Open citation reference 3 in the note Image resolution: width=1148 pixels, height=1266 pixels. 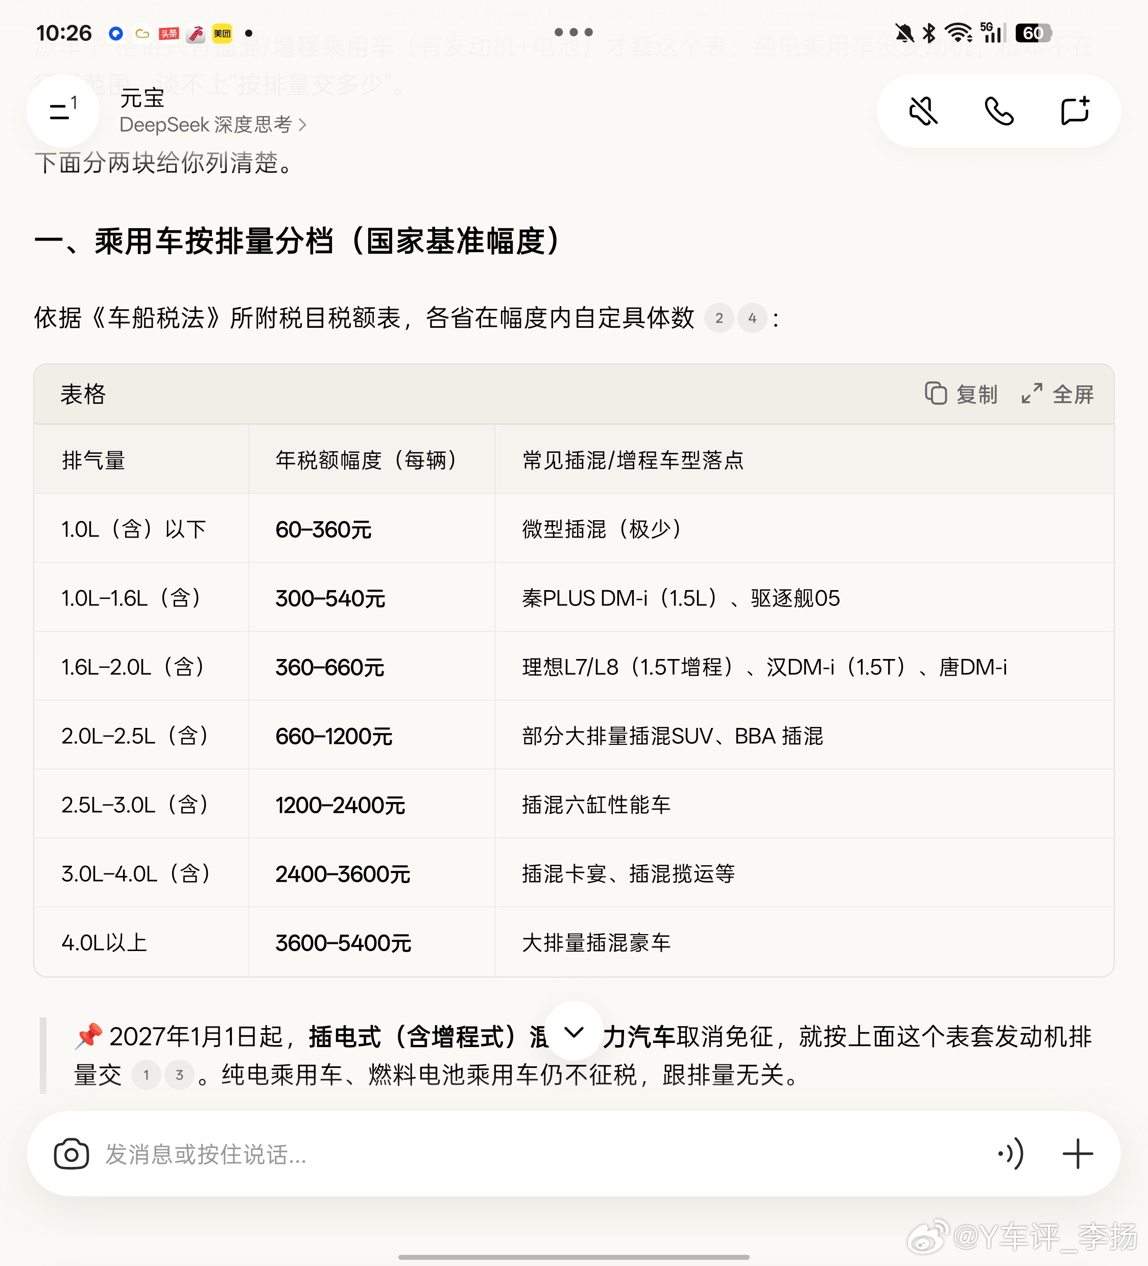(179, 1075)
